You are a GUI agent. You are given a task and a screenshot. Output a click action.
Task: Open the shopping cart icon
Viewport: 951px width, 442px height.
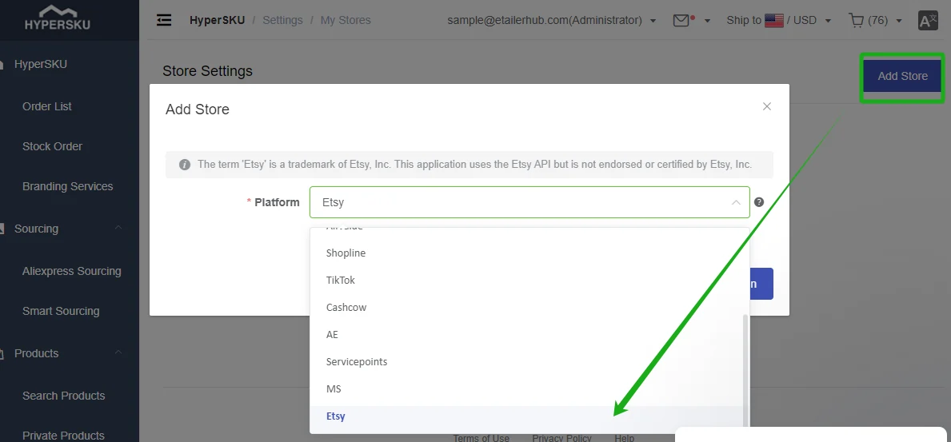[x=857, y=21]
